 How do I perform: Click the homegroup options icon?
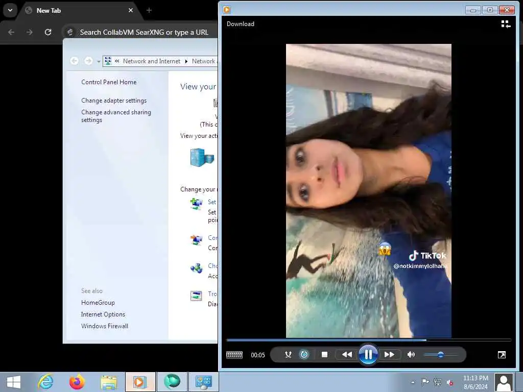tap(196, 268)
